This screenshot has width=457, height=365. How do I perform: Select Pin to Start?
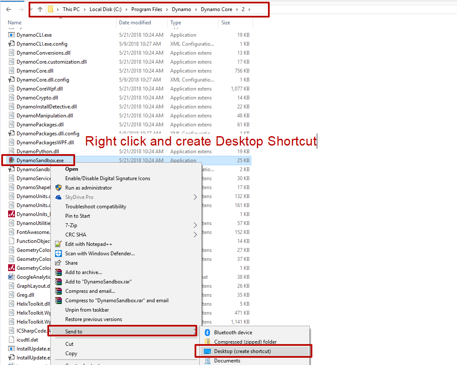(x=78, y=216)
